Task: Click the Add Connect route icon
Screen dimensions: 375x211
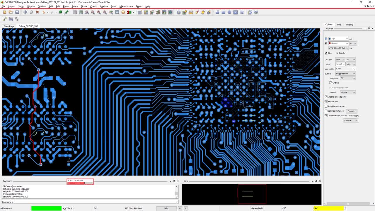Action: 5,19
